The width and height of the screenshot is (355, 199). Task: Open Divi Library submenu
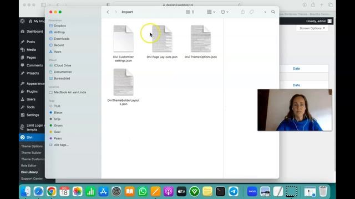pos(29,172)
